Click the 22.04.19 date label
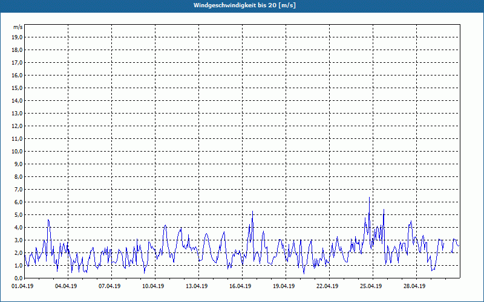The image size is (484, 302). tap(327, 286)
